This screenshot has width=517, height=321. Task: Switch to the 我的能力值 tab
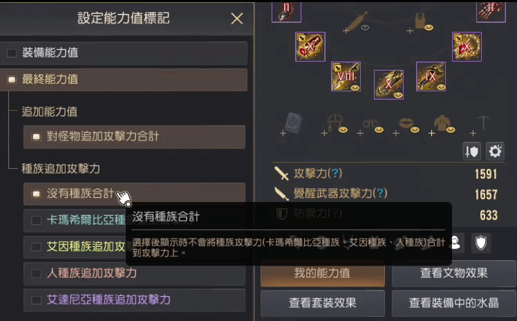323,273
